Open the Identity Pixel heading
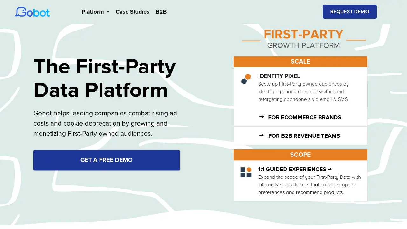This screenshot has width=407, height=229. click(279, 76)
